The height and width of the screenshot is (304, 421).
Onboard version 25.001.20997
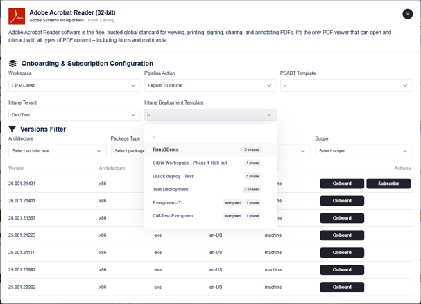coord(342,269)
